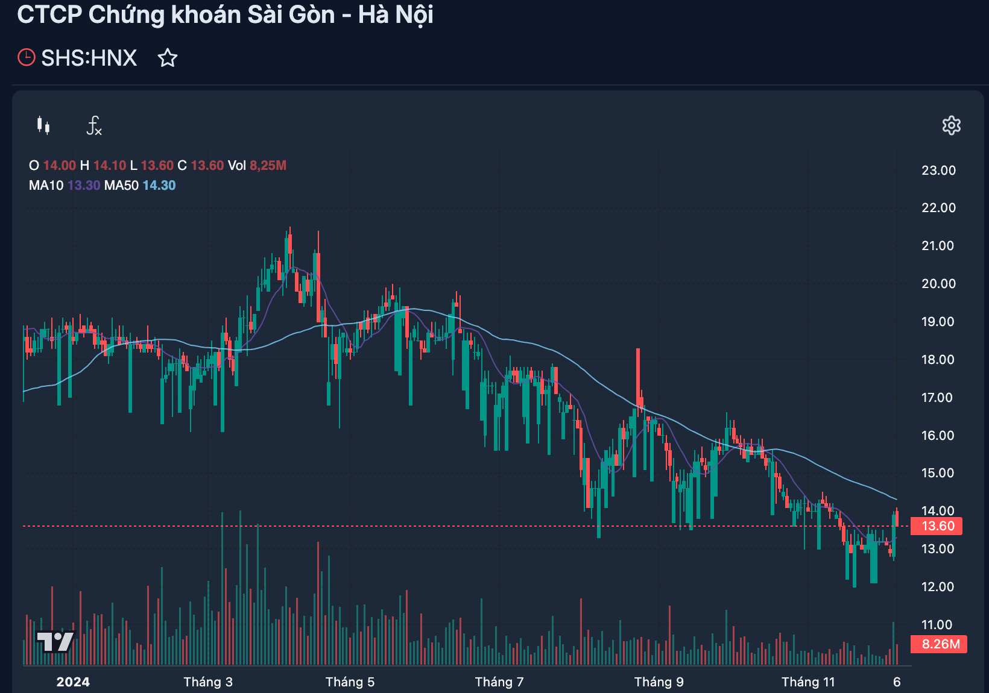
Task: Click the MA50 14.30 indicator legend
Action: coord(140,186)
